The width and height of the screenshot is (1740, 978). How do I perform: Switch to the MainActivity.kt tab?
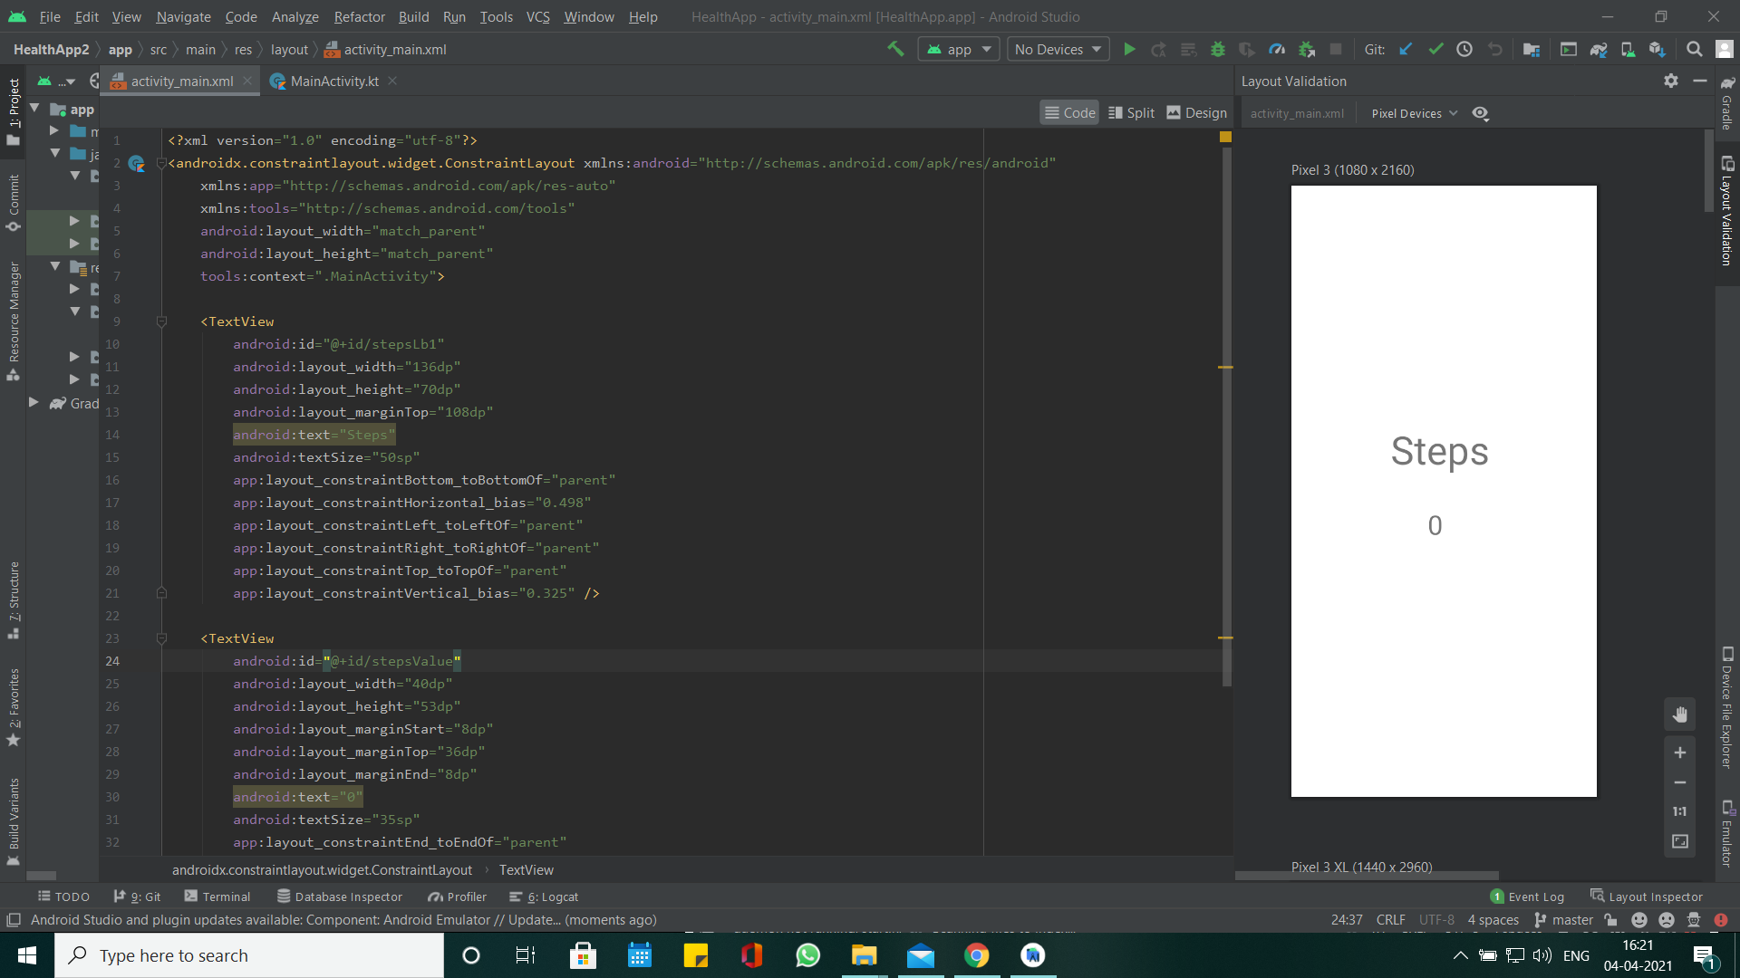pos(333,81)
